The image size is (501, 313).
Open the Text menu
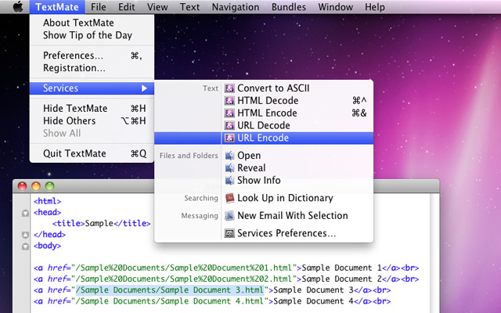[x=189, y=7]
